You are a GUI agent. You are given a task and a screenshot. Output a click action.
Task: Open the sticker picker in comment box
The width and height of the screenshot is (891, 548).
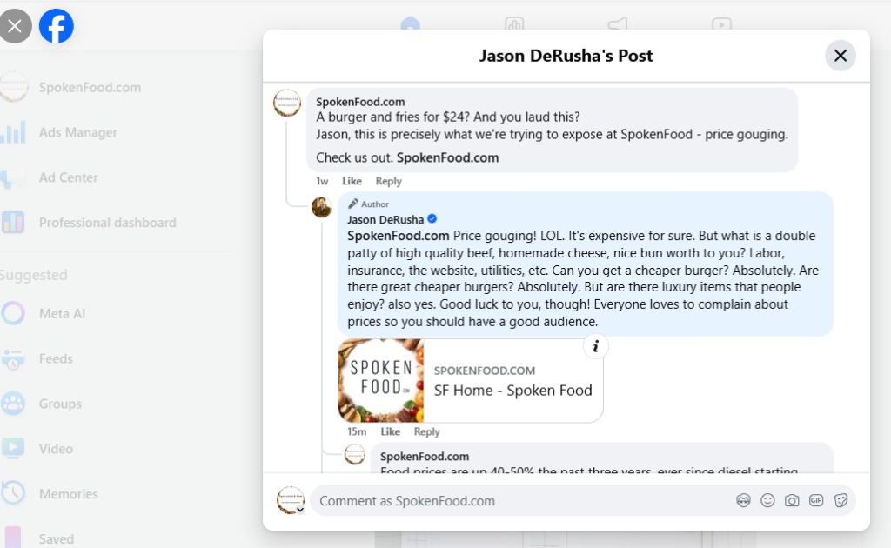coord(841,500)
